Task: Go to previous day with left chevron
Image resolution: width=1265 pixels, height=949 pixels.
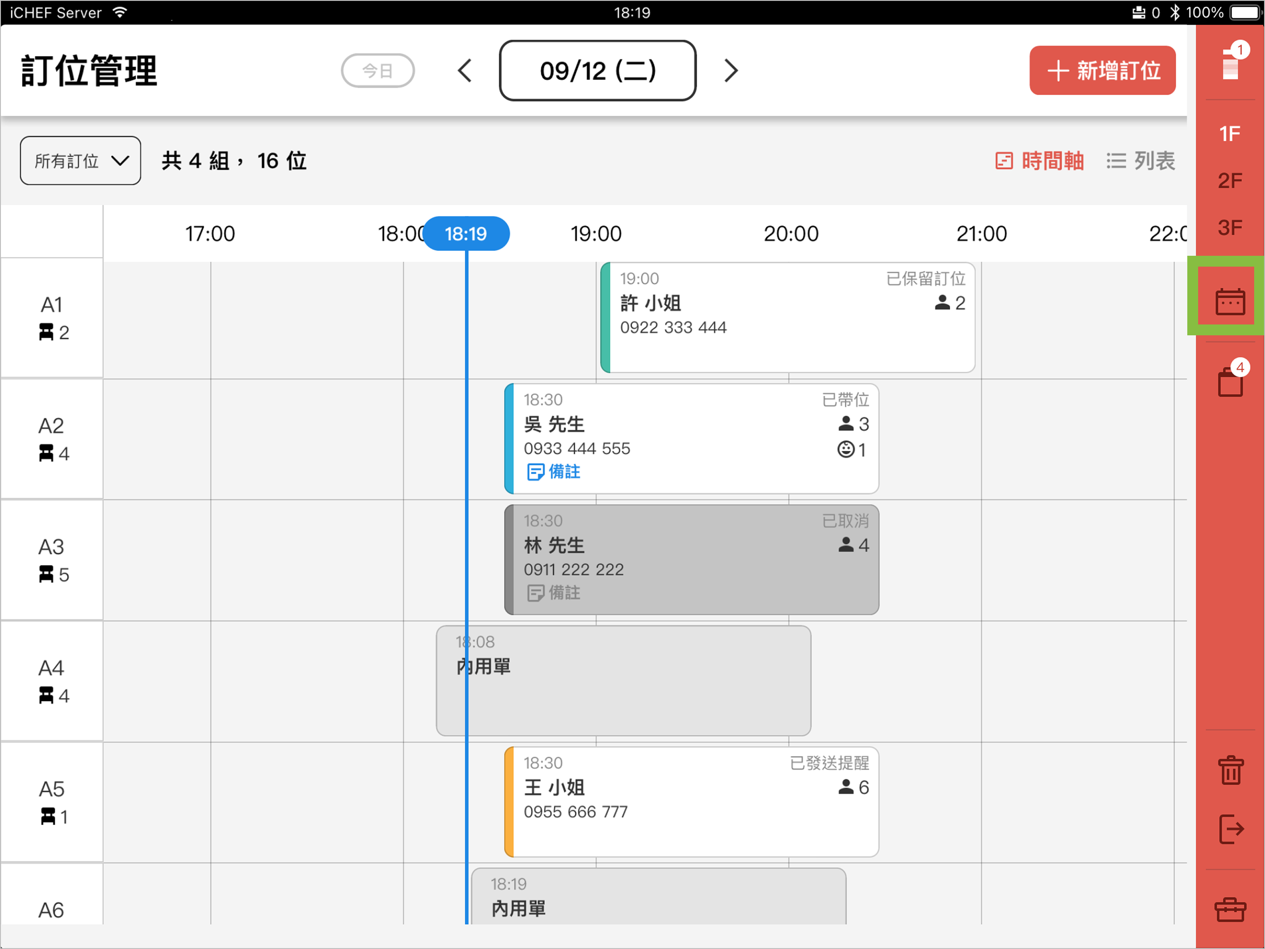Action: [465, 71]
